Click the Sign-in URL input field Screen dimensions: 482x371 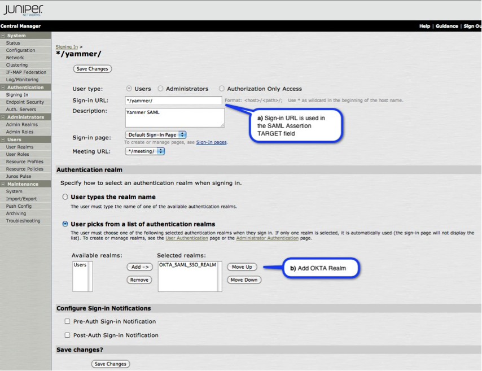pyautogui.click(x=174, y=101)
